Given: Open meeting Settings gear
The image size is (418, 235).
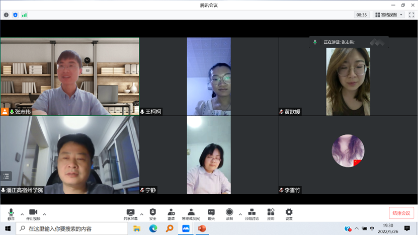Looking at the screenshot, I should click(x=289, y=213).
